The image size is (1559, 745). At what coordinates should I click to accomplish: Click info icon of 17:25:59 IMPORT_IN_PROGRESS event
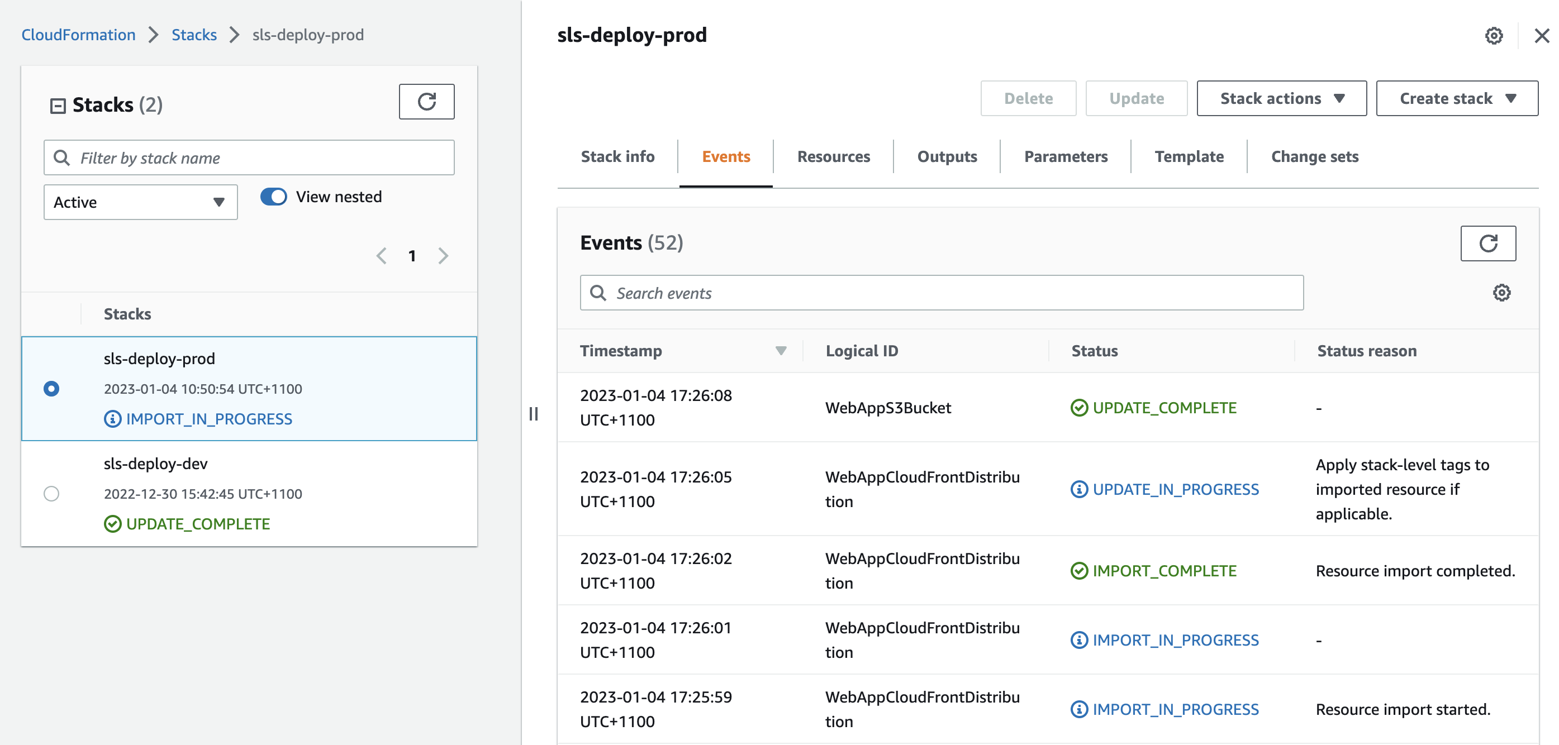(1078, 709)
